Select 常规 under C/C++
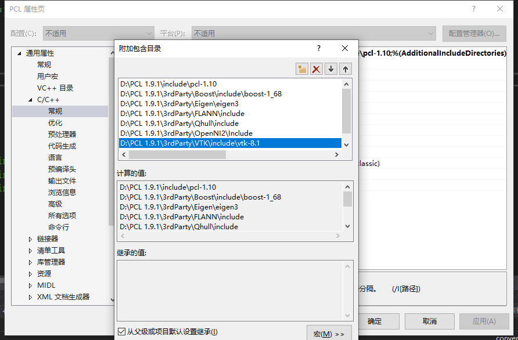This screenshot has width=518, height=340. pos(55,111)
